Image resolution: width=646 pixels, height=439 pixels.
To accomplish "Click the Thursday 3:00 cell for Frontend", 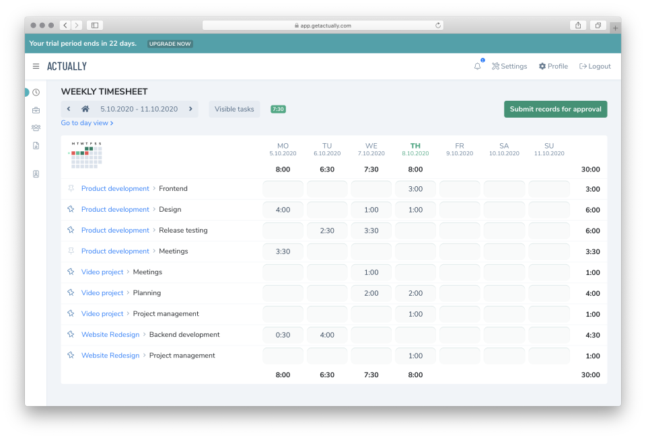I will [x=415, y=189].
